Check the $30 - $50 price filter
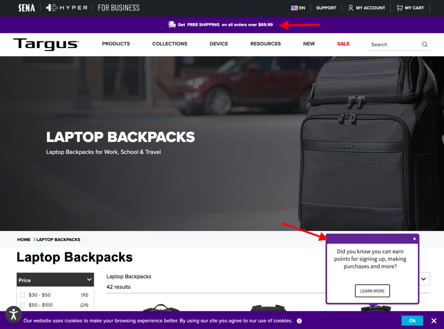The width and height of the screenshot is (444, 329). (23, 295)
